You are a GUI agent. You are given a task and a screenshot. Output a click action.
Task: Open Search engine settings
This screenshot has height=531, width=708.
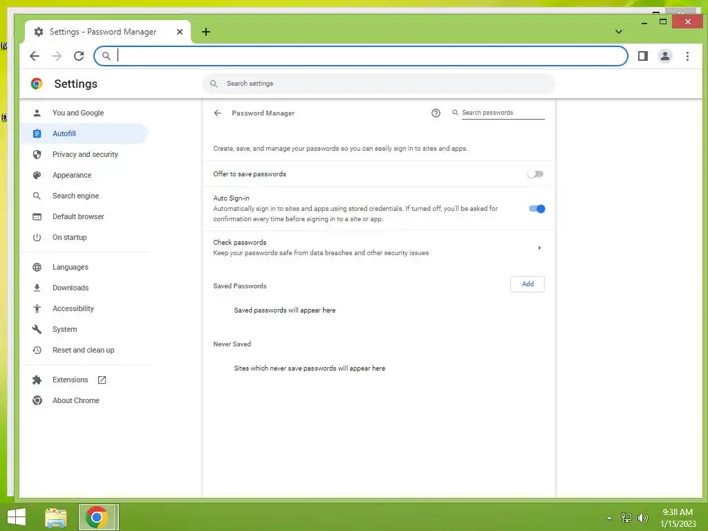75,196
